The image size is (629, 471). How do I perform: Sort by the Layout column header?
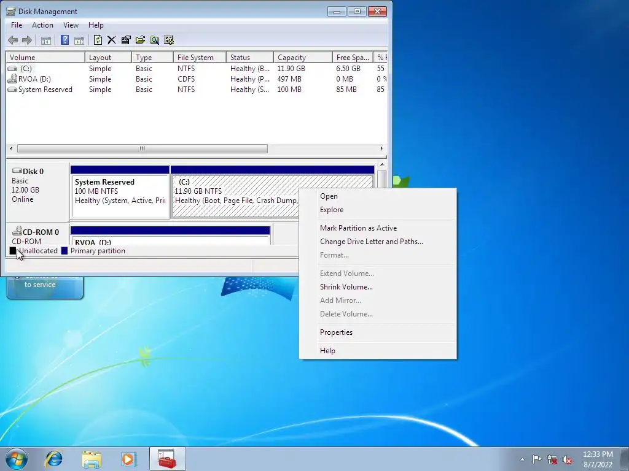[x=108, y=57]
